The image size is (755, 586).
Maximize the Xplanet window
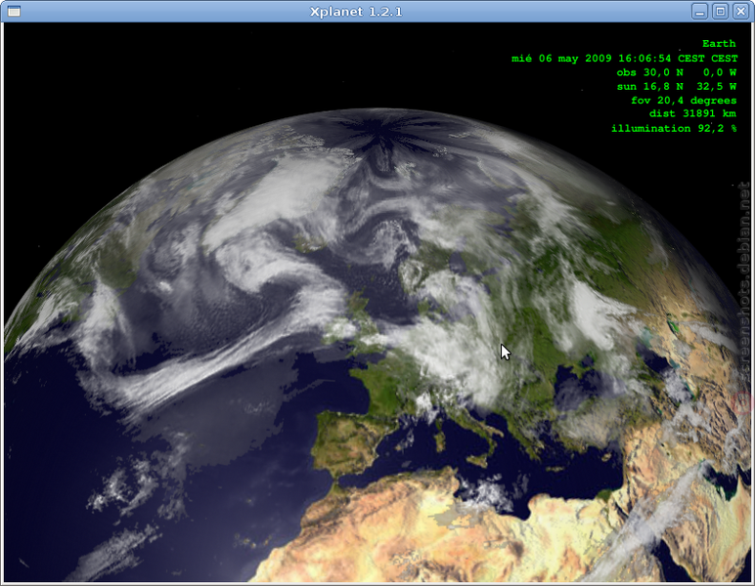coord(721,11)
